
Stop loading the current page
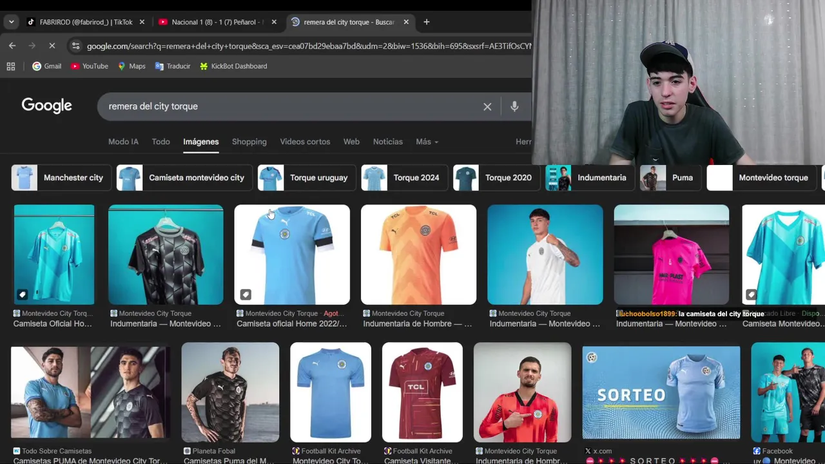[52, 46]
